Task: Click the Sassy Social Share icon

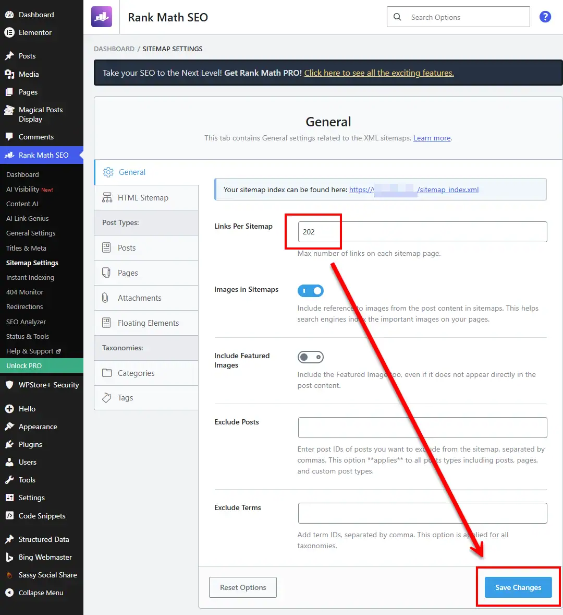Action: [x=9, y=575]
